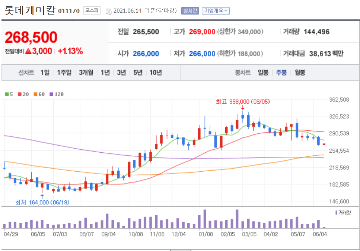
Task: Click the red 20 moving average swatch
Action: tap(19, 94)
